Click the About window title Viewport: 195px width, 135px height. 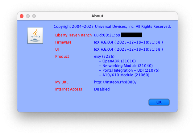(97, 16)
